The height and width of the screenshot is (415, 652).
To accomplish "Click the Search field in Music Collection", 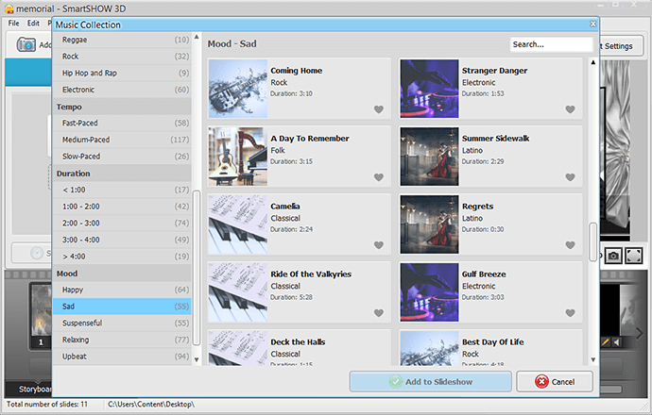I will point(551,44).
